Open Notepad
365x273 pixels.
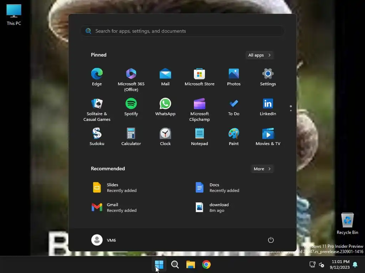point(200,137)
